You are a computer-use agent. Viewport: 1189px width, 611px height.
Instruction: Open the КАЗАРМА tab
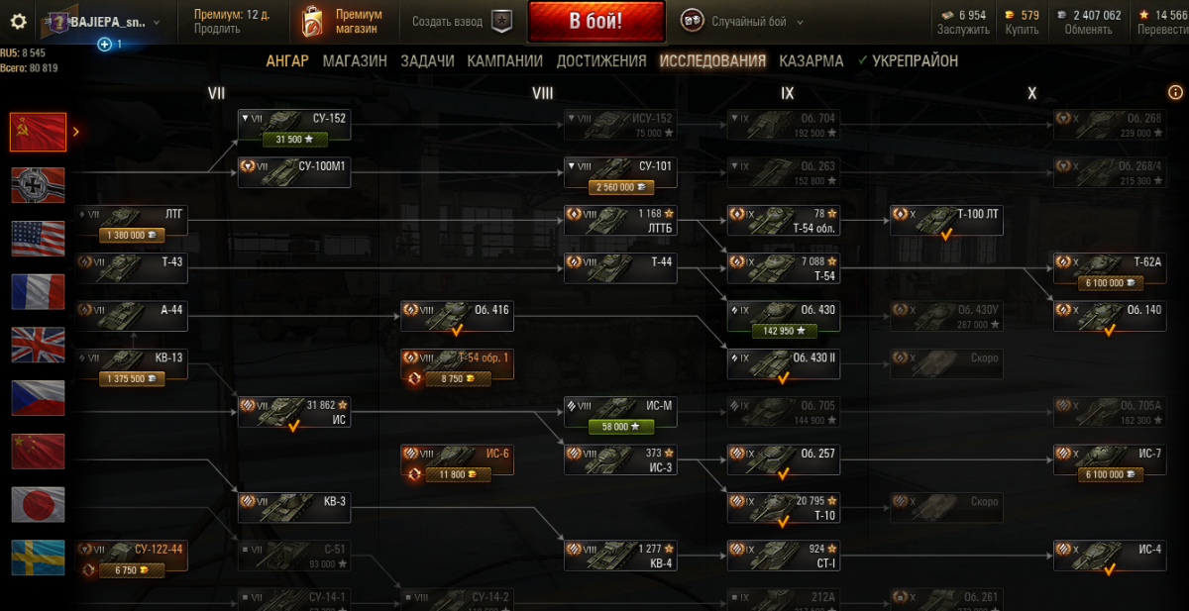click(811, 60)
